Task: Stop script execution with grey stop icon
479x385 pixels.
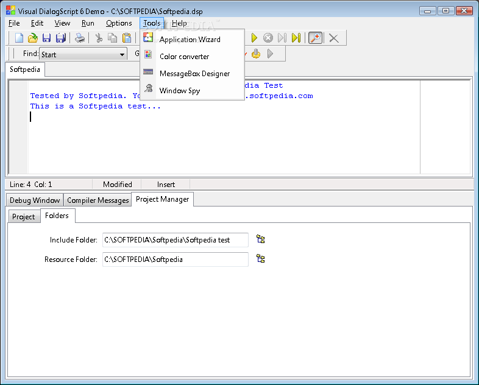Action: pos(268,38)
